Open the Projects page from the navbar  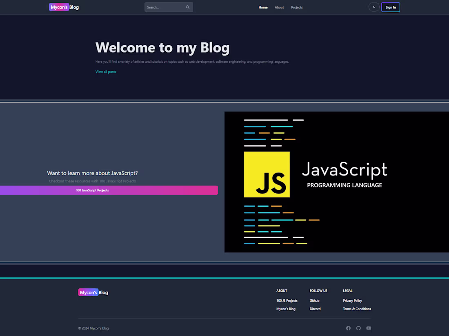tap(297, 7)
